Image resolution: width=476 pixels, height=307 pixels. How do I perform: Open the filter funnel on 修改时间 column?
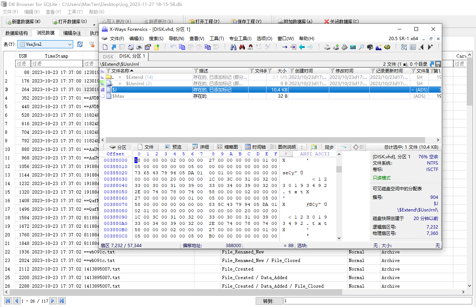tap(332, 71)
